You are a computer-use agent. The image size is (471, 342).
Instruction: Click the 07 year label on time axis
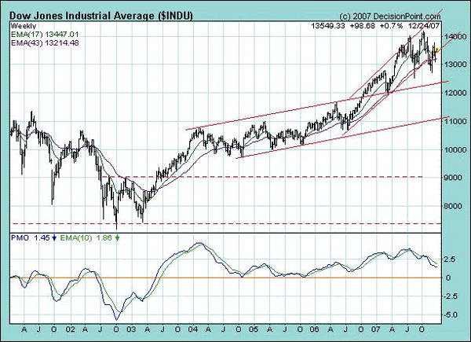click(375, 329)
